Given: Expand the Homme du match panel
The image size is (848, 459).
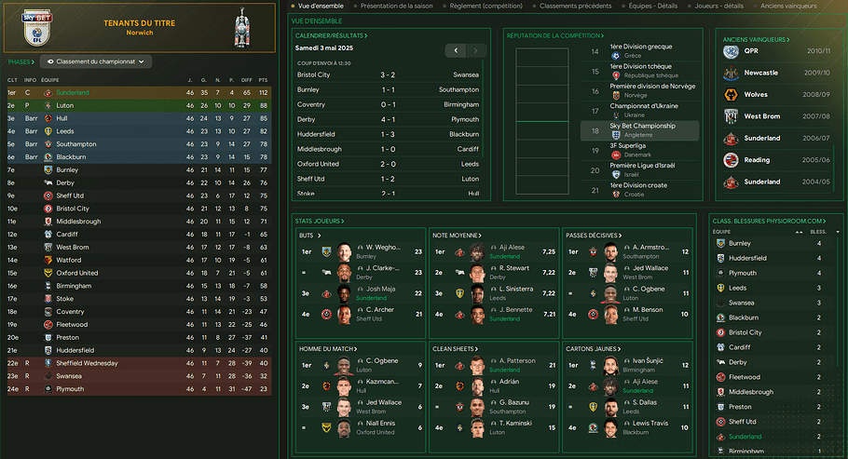Looking at the screenshot, I should [x=328, y=349].
